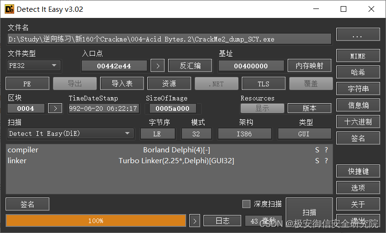Click the 100% scan progress bar
This screenshot has width=386, height=233.
[x=96, y=220]
